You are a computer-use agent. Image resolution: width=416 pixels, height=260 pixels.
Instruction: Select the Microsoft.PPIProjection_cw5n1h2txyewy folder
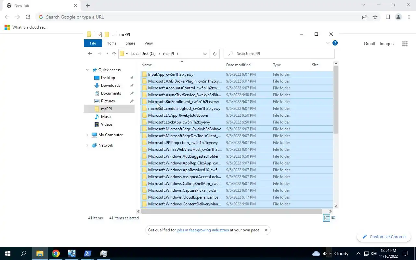point(237,143)
